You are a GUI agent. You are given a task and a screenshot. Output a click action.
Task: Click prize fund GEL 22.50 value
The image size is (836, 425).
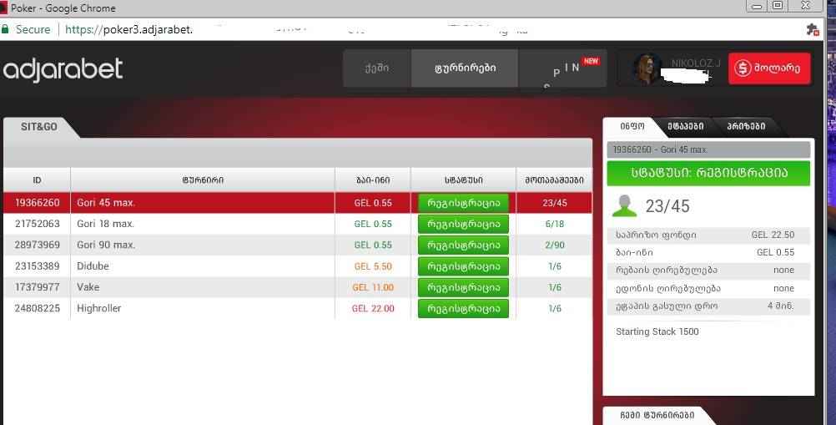[773, 235]
